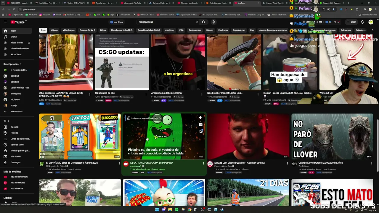This screenshot has width=379, height=213.
Task: Open options menu for La SATISFACTORIA CAÍDA de PIPEPINO
Action: pos(203,163)
